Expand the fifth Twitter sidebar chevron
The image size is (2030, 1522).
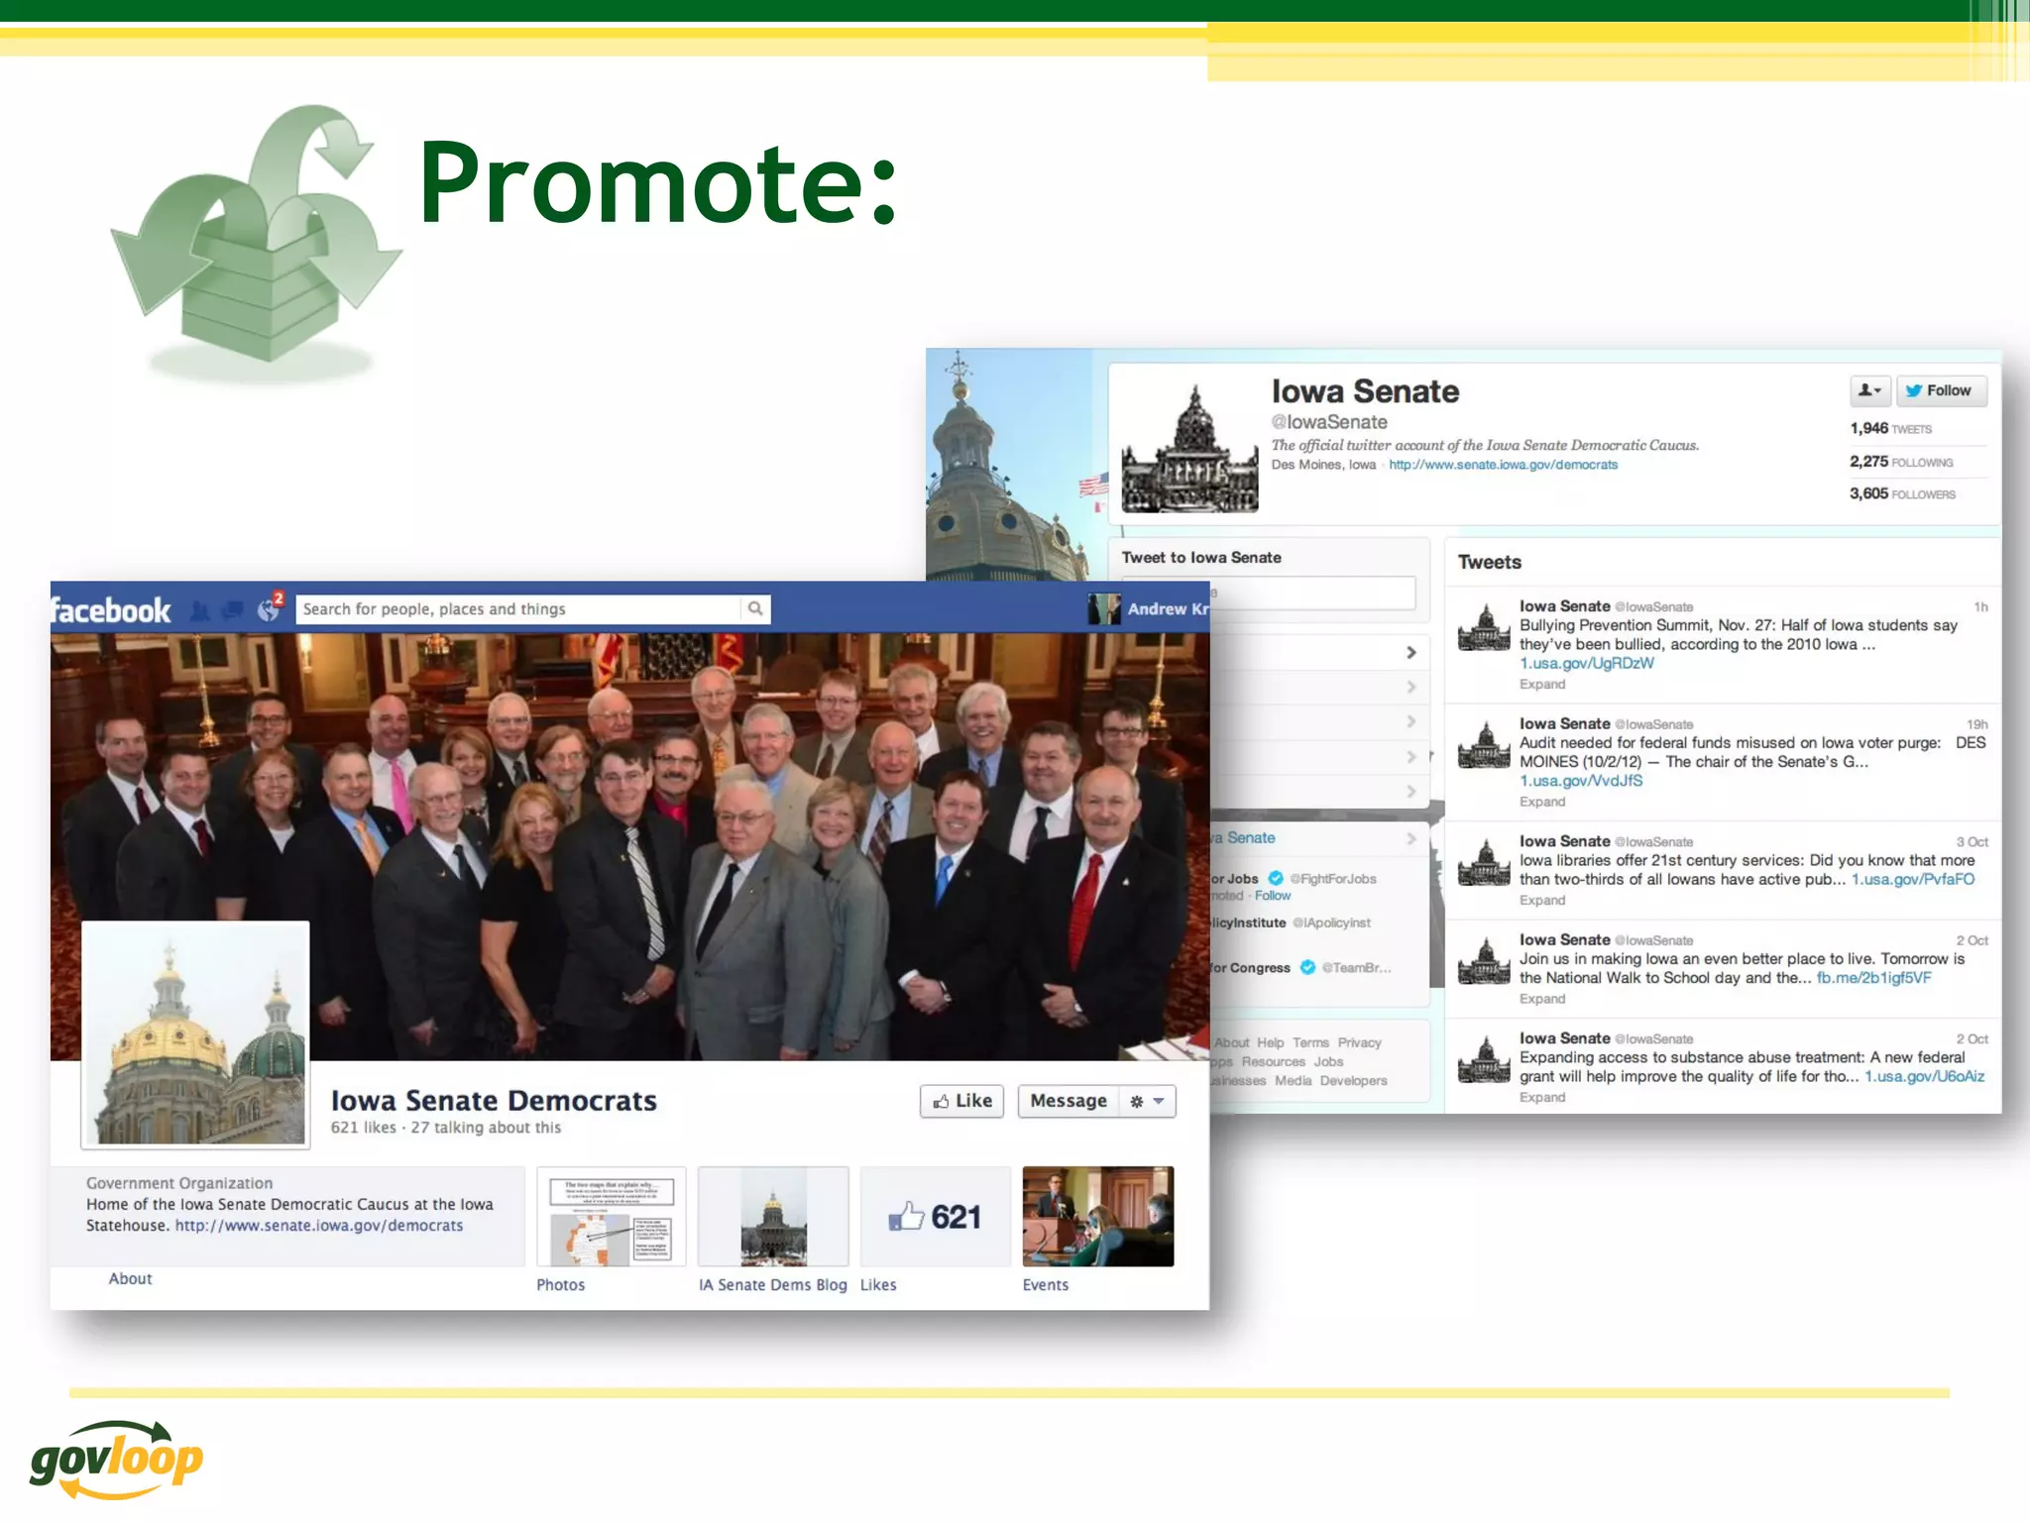point(1411,792)
